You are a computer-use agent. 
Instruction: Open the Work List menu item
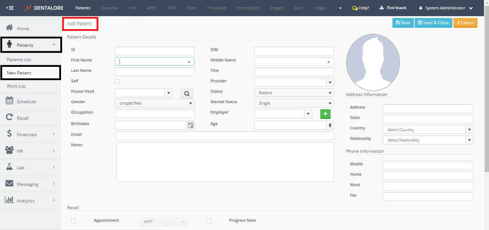(16, 86)
